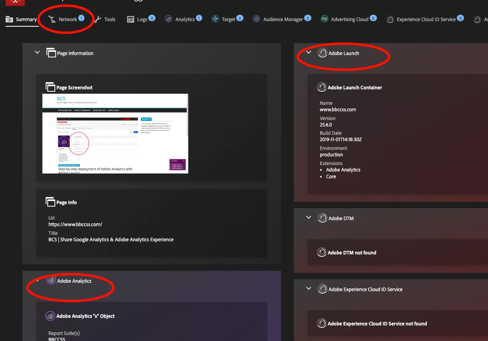Screen dimensions: 488x341
Task: Click the Adobe Analytics "s" Object icon
Action: 50,316
